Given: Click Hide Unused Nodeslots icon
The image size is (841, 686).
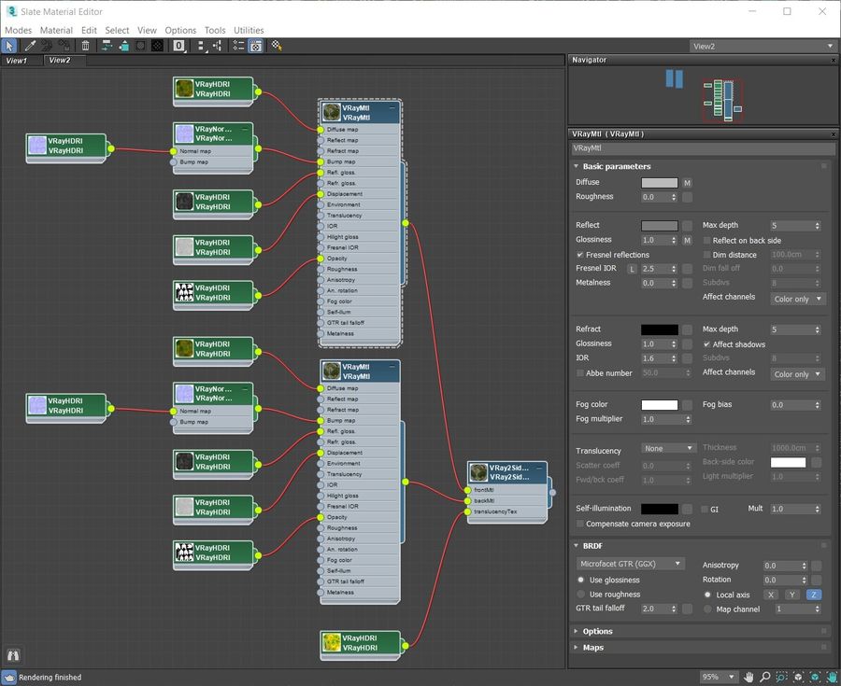Looking at the screenshot, I should (x=124, y=46).
